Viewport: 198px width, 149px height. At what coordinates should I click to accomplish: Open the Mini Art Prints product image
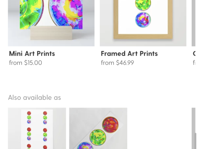tap(51, 23)
